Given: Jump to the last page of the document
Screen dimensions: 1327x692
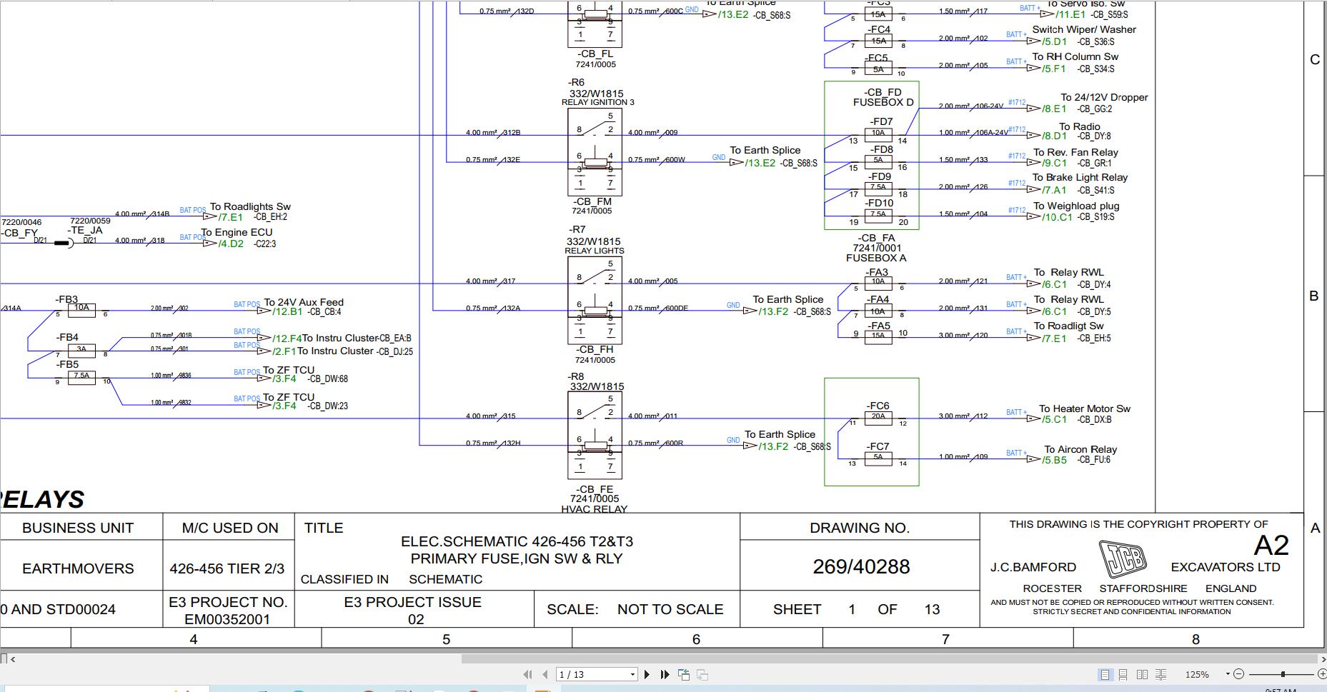Looking at the screenshot, I should point(664,673).
